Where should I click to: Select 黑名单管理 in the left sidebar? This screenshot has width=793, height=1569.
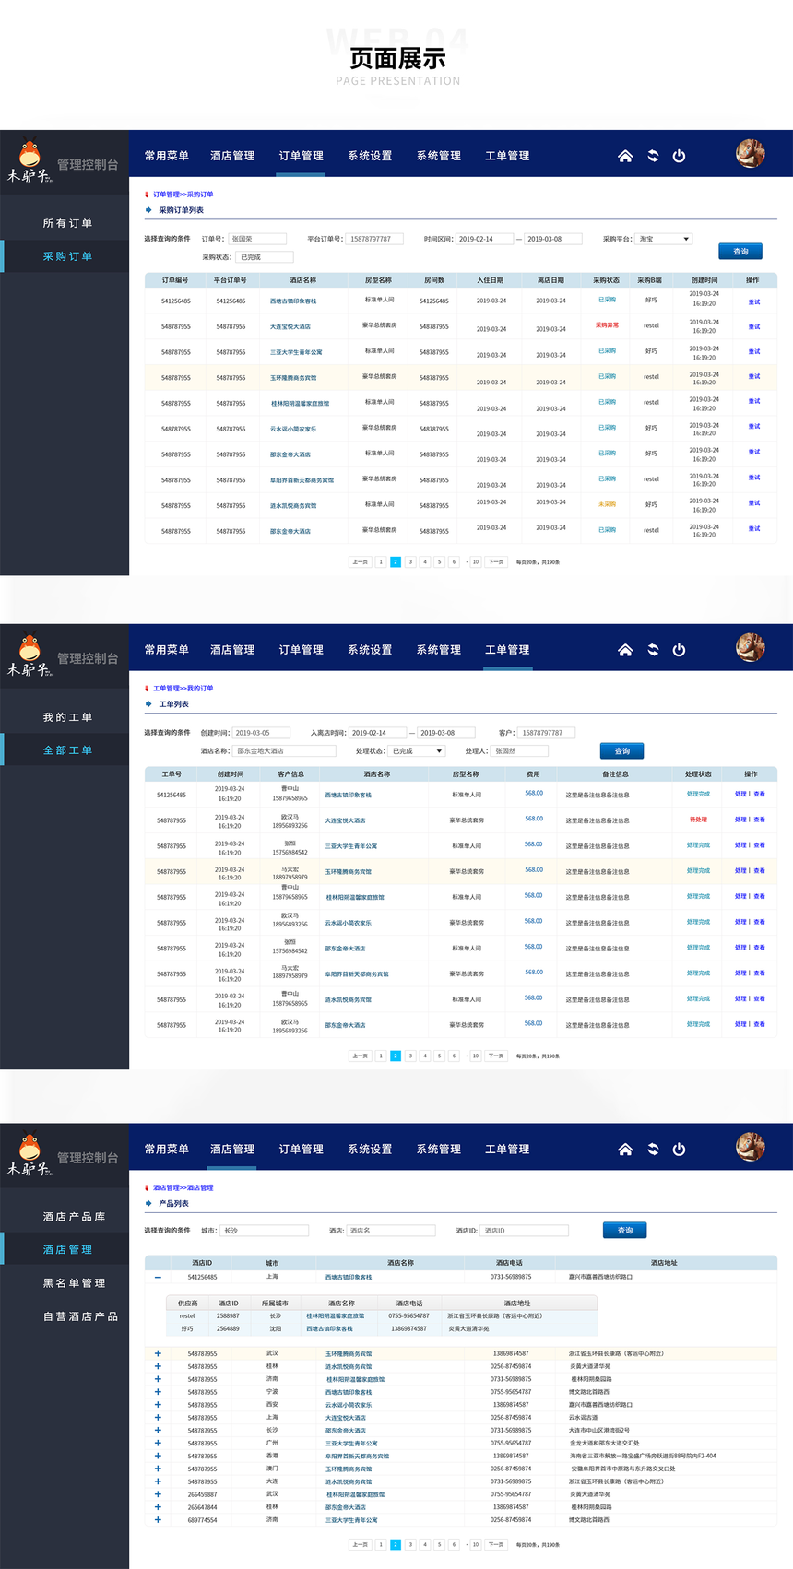74,1283
